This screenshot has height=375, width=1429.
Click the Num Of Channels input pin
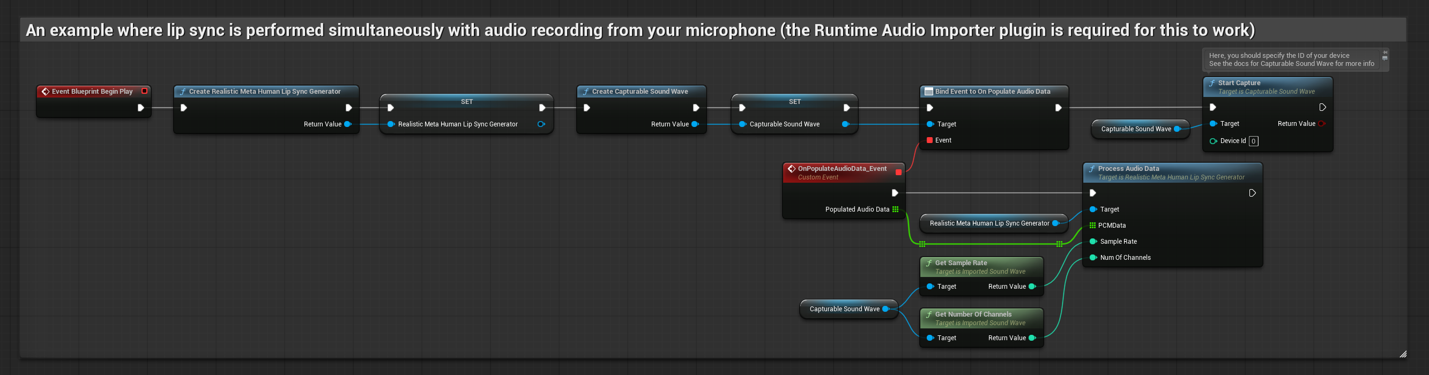(1093, 257)
